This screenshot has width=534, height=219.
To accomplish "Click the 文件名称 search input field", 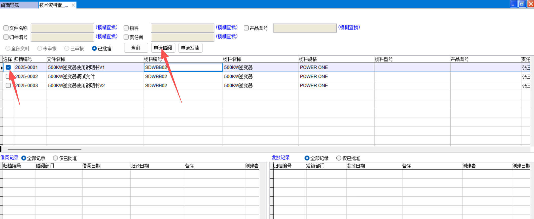I will pos(62,28).
